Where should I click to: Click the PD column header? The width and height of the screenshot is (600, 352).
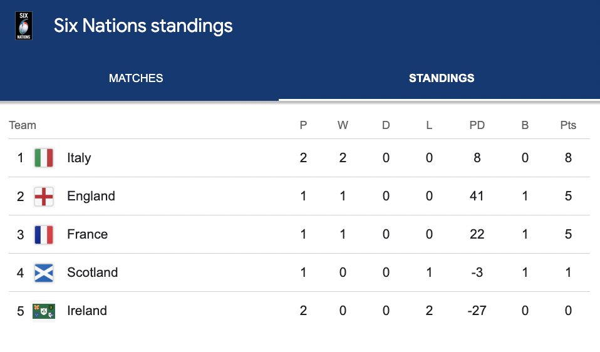477,125
